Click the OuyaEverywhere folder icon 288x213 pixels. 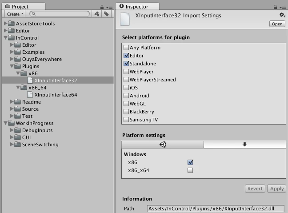pos(18,59)
